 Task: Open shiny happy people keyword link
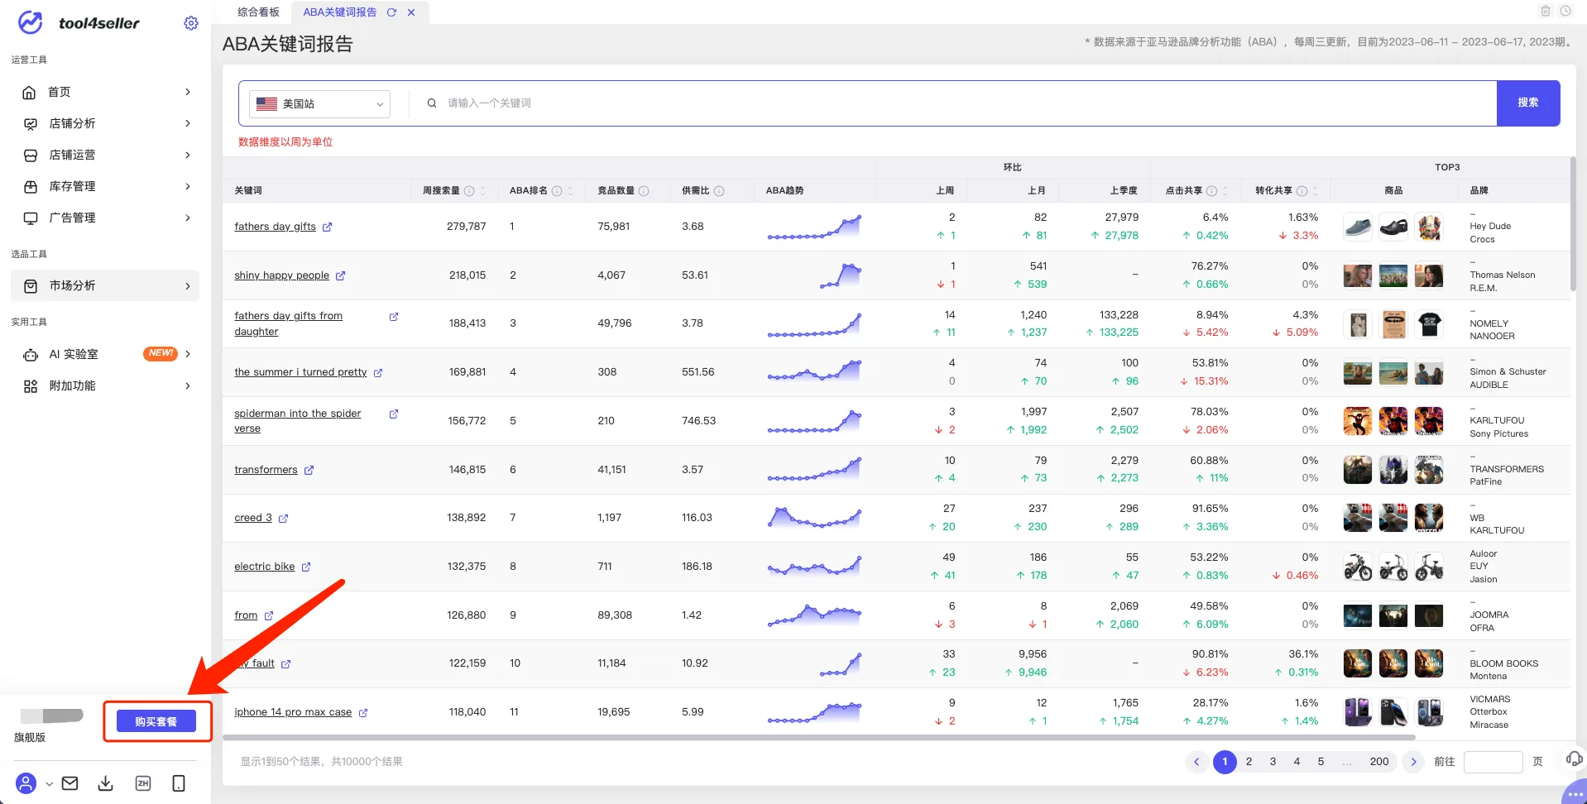281,275
